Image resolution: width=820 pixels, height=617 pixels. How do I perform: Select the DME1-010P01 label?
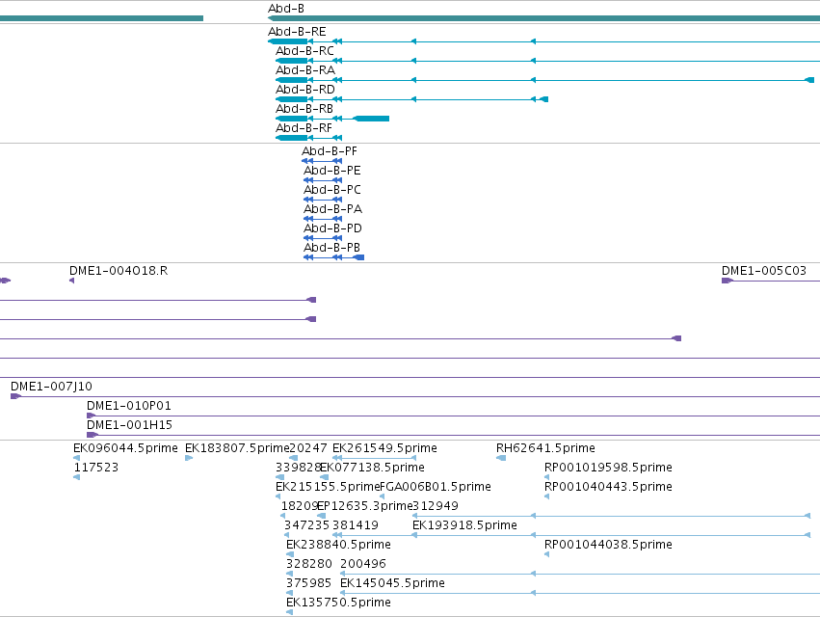129,406
